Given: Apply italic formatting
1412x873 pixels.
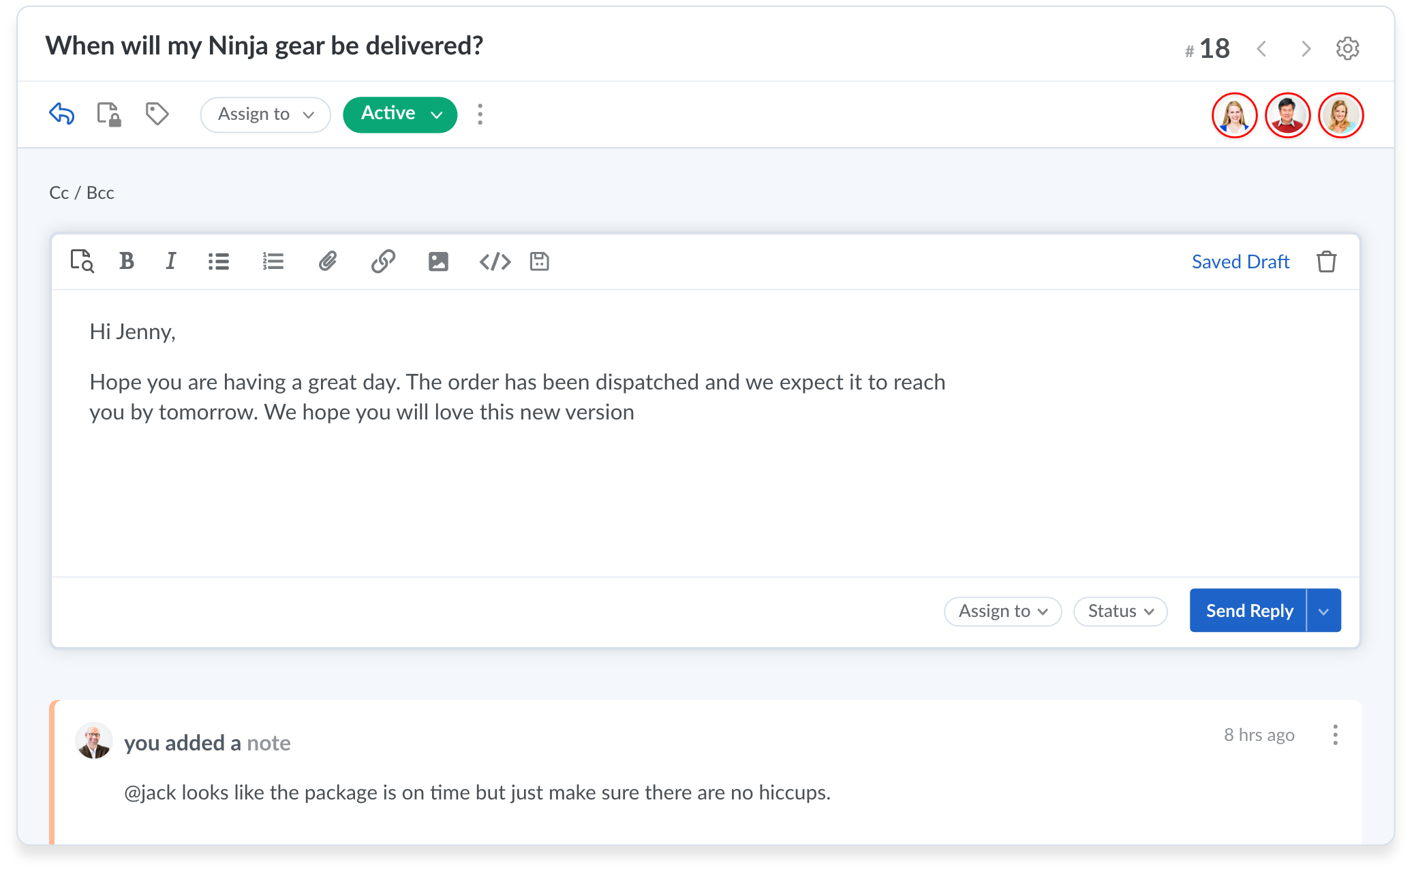Looking at the screenshot, I should click(x=170, y=261).
